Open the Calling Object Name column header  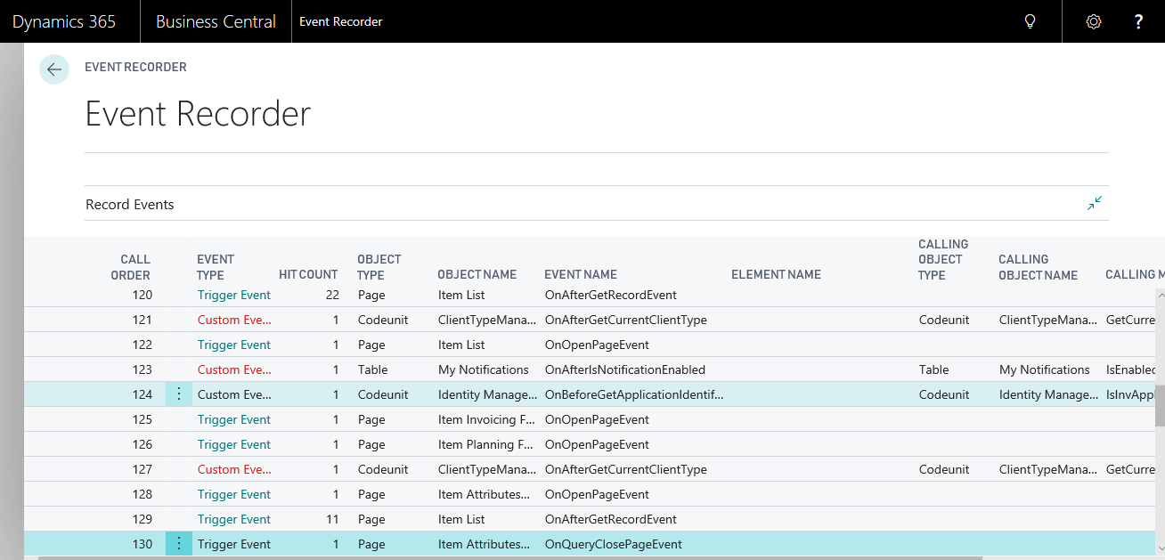point(1038,267)
